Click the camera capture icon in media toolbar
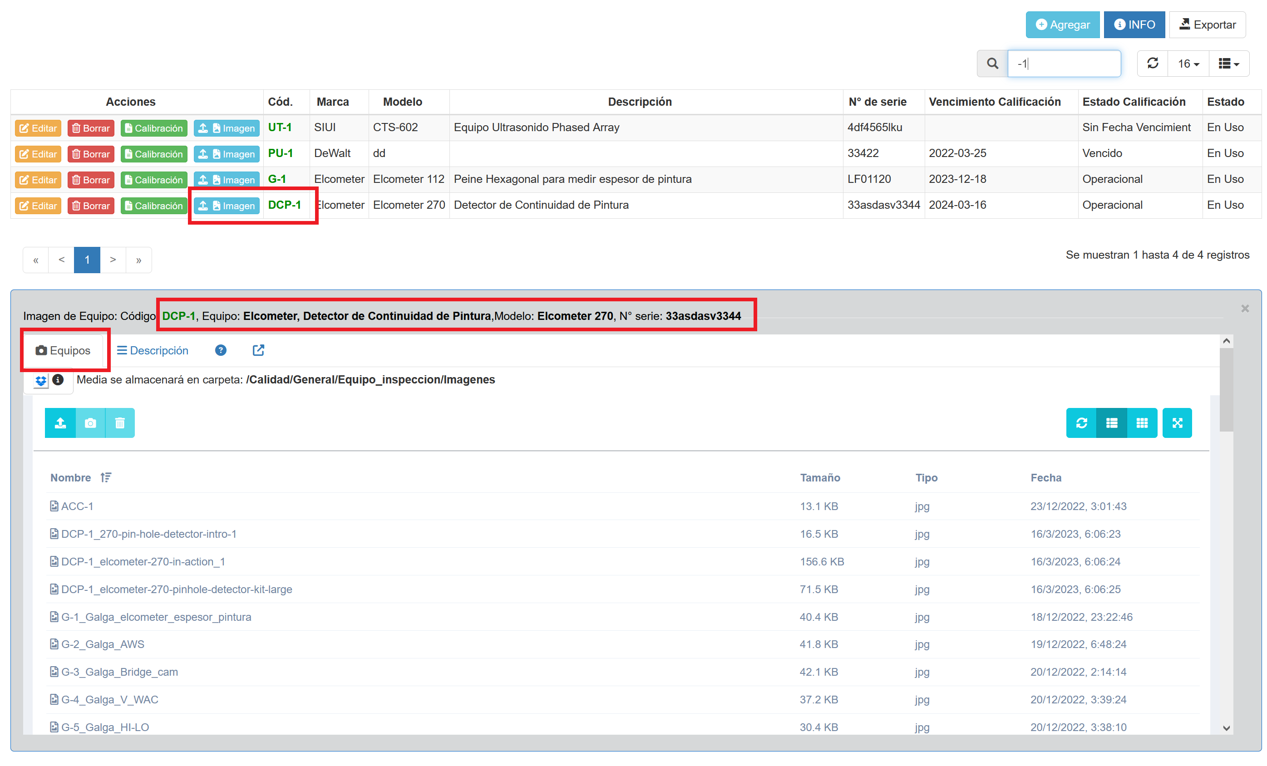 point(90,422)
